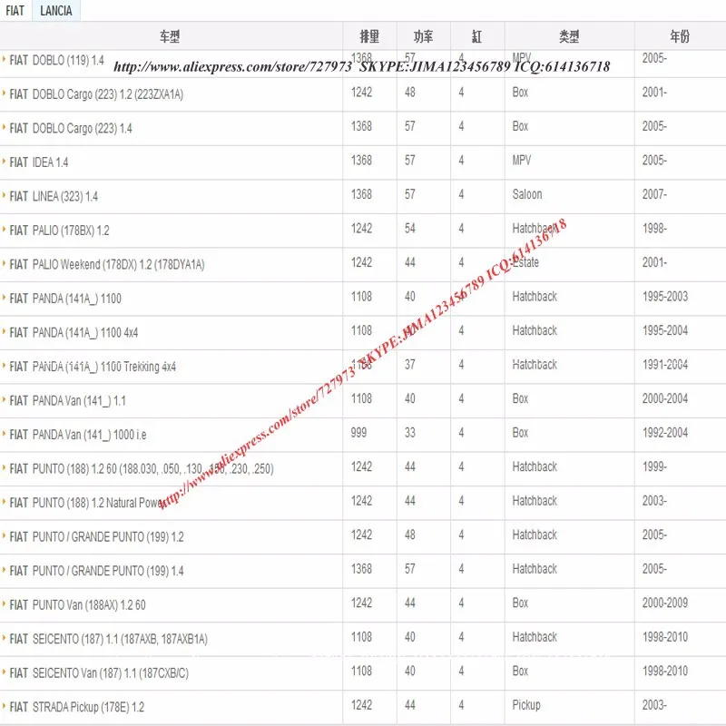
Task: Click 类型 column header
Action: pos(569,36)
